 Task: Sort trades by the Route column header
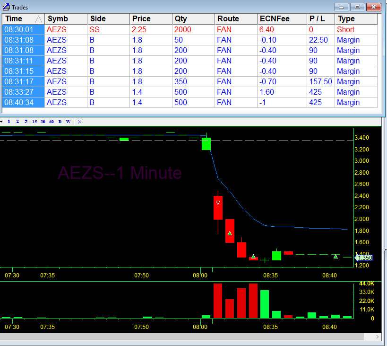coord(236,19)
